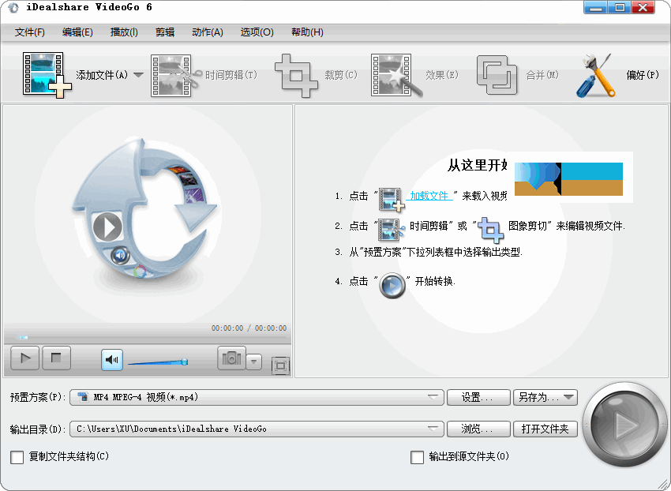This screenshot has width=671, height=491.
Task: Click the 打开文件夹 button
Action: [x=545, y=429]
